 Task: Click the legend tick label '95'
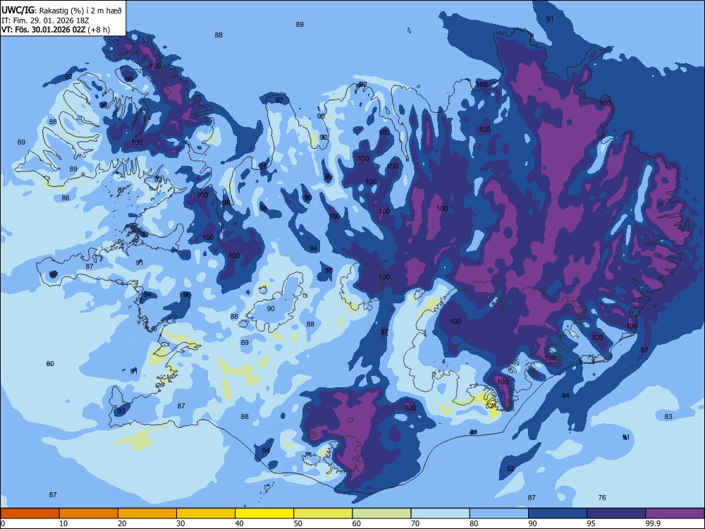591,523
